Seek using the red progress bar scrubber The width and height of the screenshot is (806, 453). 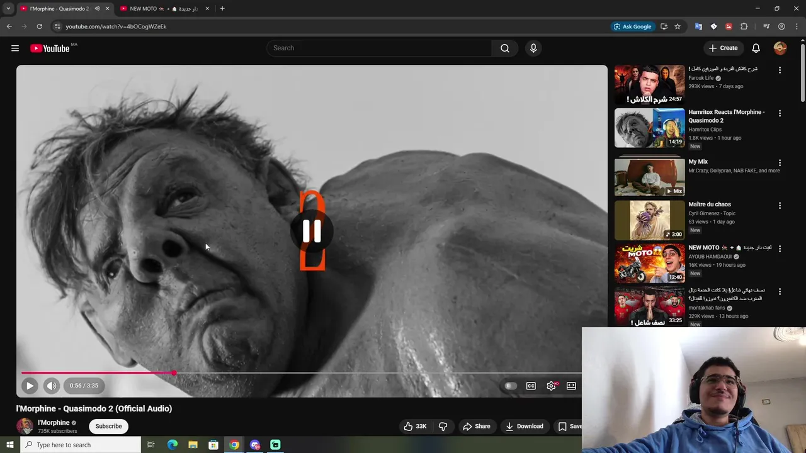pyautogui.click(x=174, y=373)
